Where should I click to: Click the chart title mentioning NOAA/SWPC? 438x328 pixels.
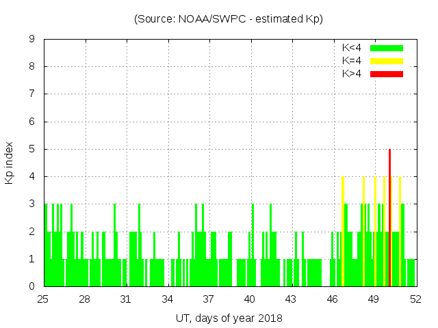(x=229, y=19)
